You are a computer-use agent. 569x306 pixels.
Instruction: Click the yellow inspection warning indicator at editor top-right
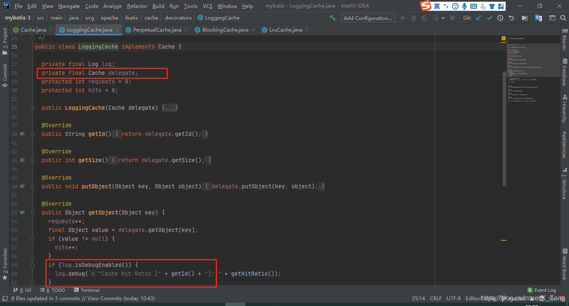click(x=503, y=38)
